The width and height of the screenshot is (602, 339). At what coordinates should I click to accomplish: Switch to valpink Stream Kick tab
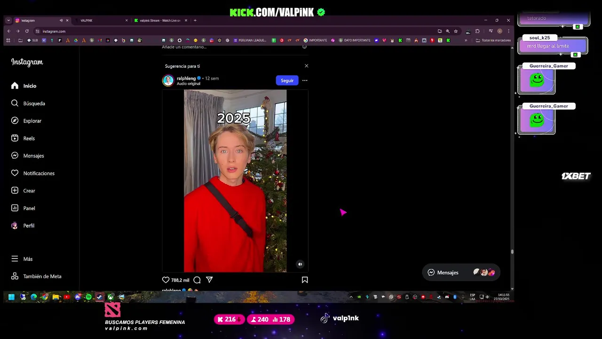pyautogui.click(x=160, y=20)
